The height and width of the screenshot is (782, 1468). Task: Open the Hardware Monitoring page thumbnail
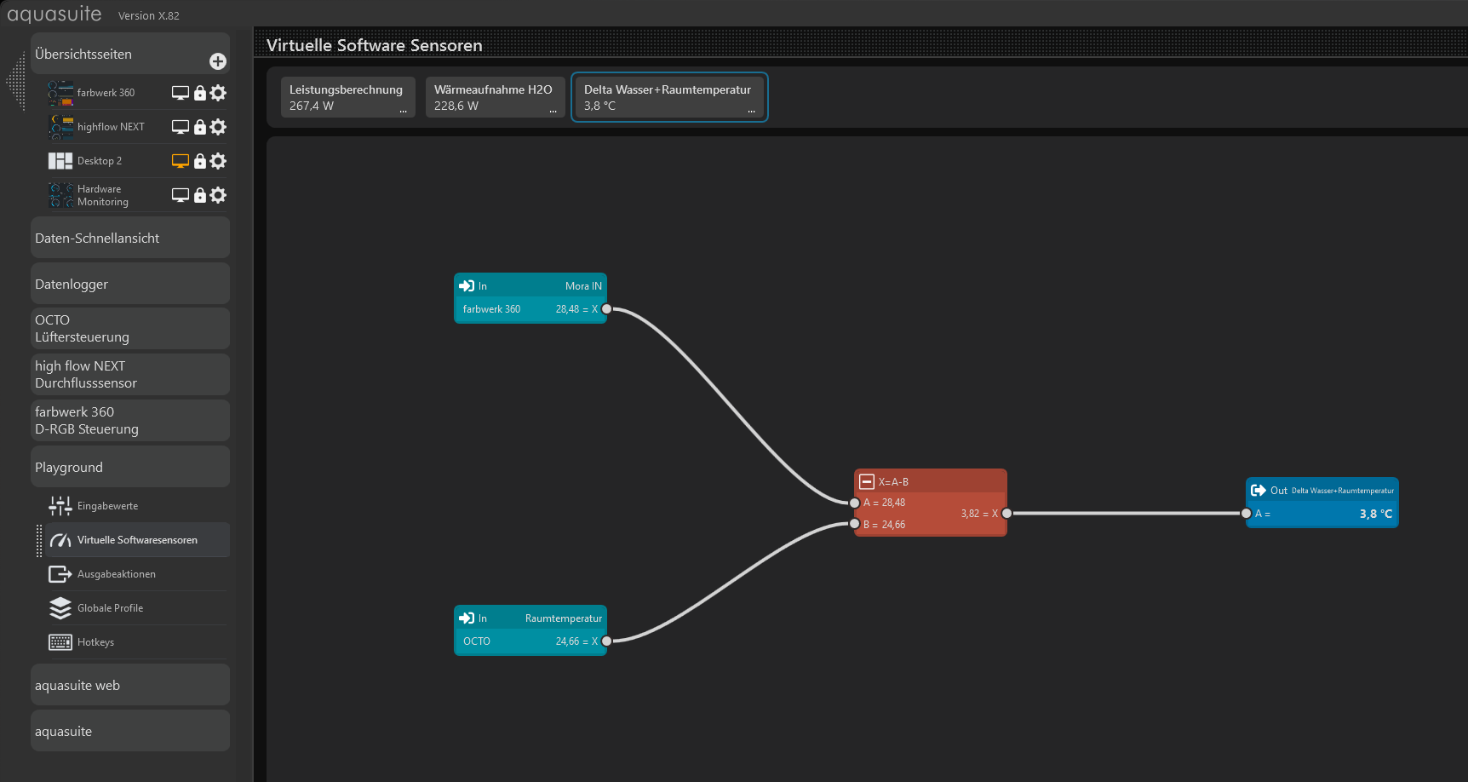point(60,195)
